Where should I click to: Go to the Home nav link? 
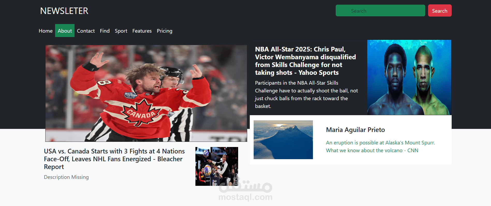[x=46, y=31]
